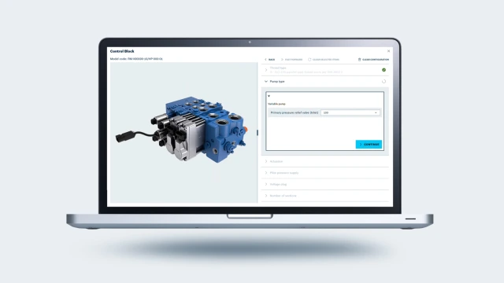Open the Primary pressure relief valve dropdown
504x283 pixels.
click(x=350, y=112)
